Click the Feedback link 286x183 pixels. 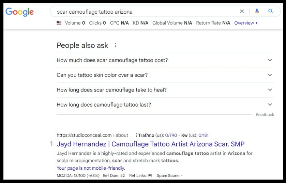(265, 115)
